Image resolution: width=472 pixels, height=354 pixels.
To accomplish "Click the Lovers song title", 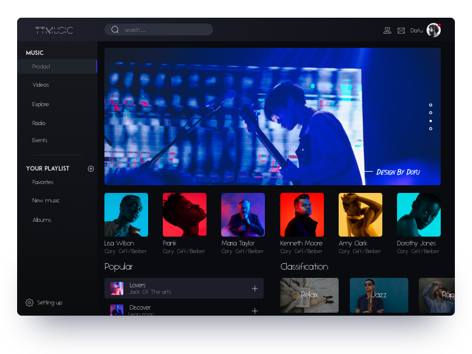I will [137, 285].
